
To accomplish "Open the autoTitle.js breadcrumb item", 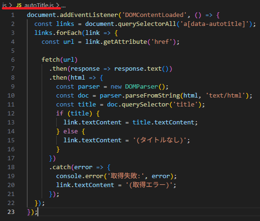I will tap(39, 5).
